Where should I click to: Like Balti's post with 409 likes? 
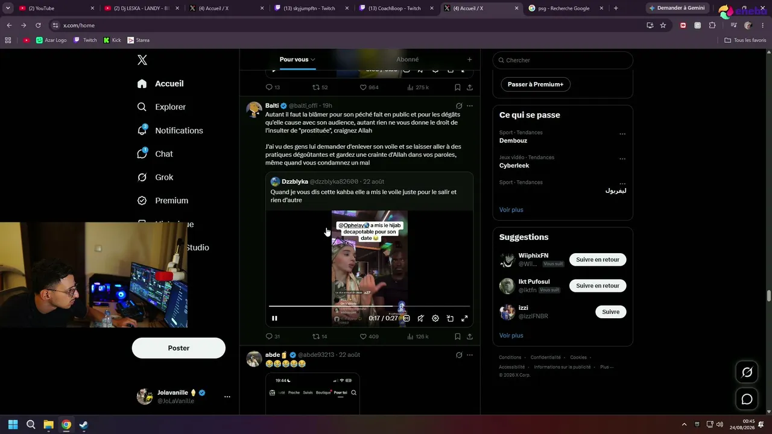tap(369, 336)
